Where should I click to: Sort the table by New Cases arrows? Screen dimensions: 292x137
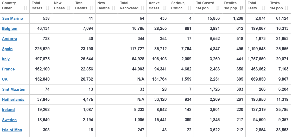coord(69,8)
